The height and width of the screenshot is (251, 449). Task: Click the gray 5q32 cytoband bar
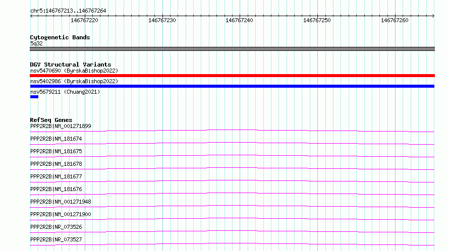pos(232,49)
